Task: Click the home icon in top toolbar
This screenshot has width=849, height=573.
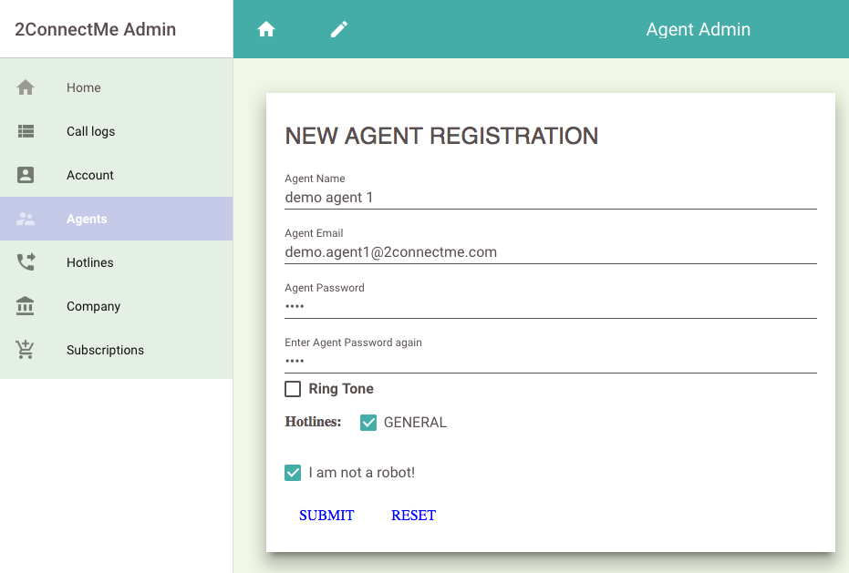Action: click(266, 29)
